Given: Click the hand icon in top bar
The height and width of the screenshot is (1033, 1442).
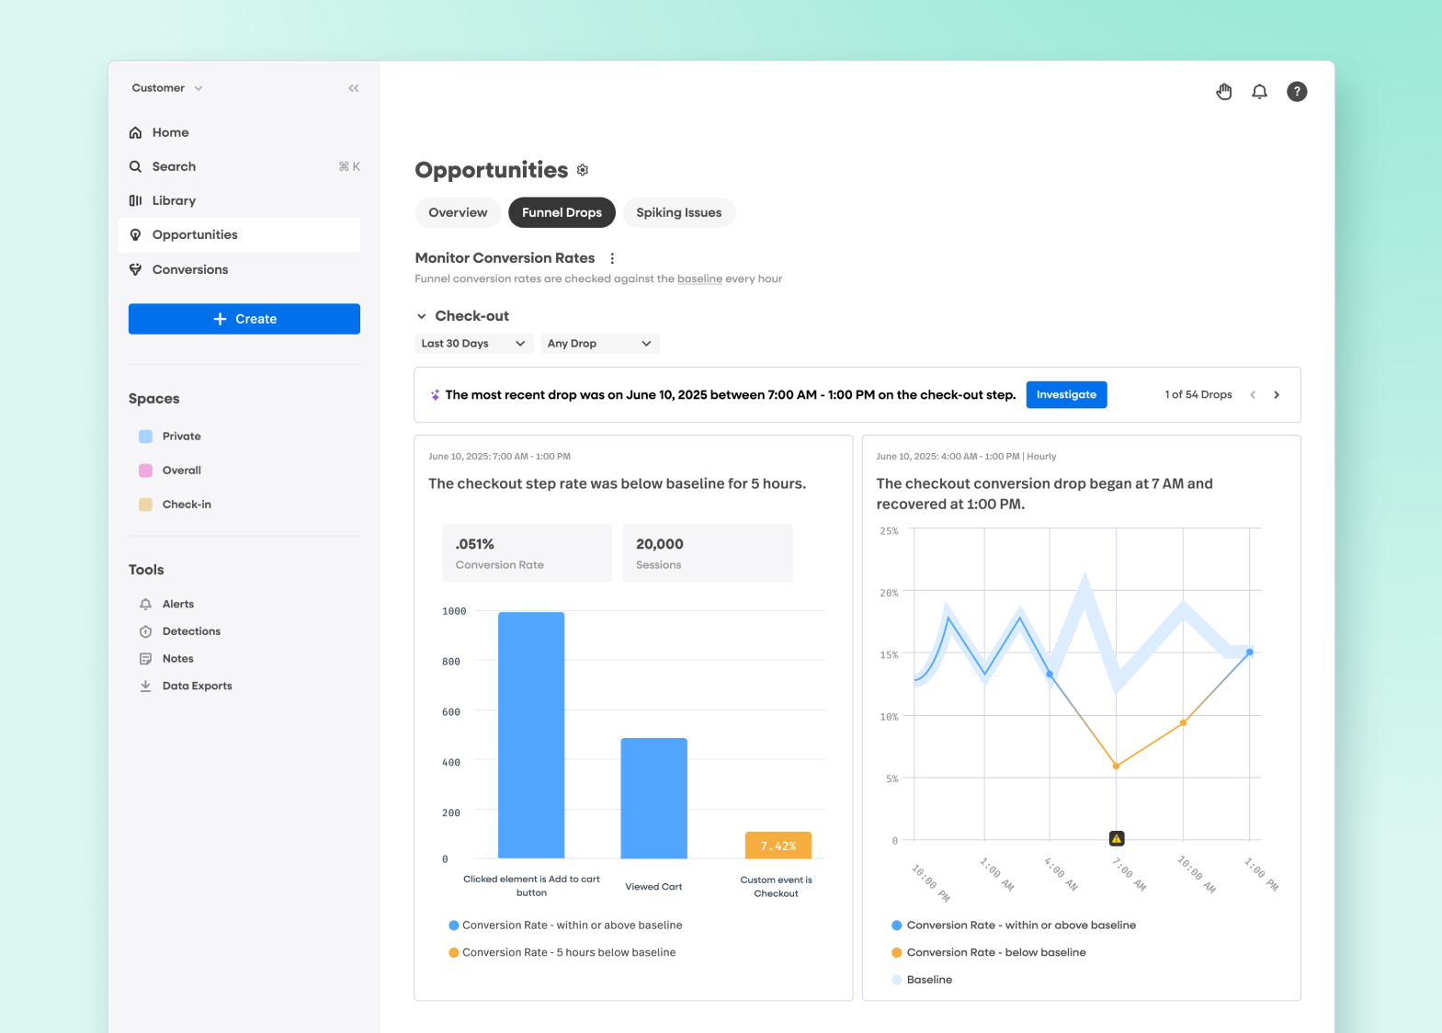Looking at the screenshot, I should [1224, 91].
